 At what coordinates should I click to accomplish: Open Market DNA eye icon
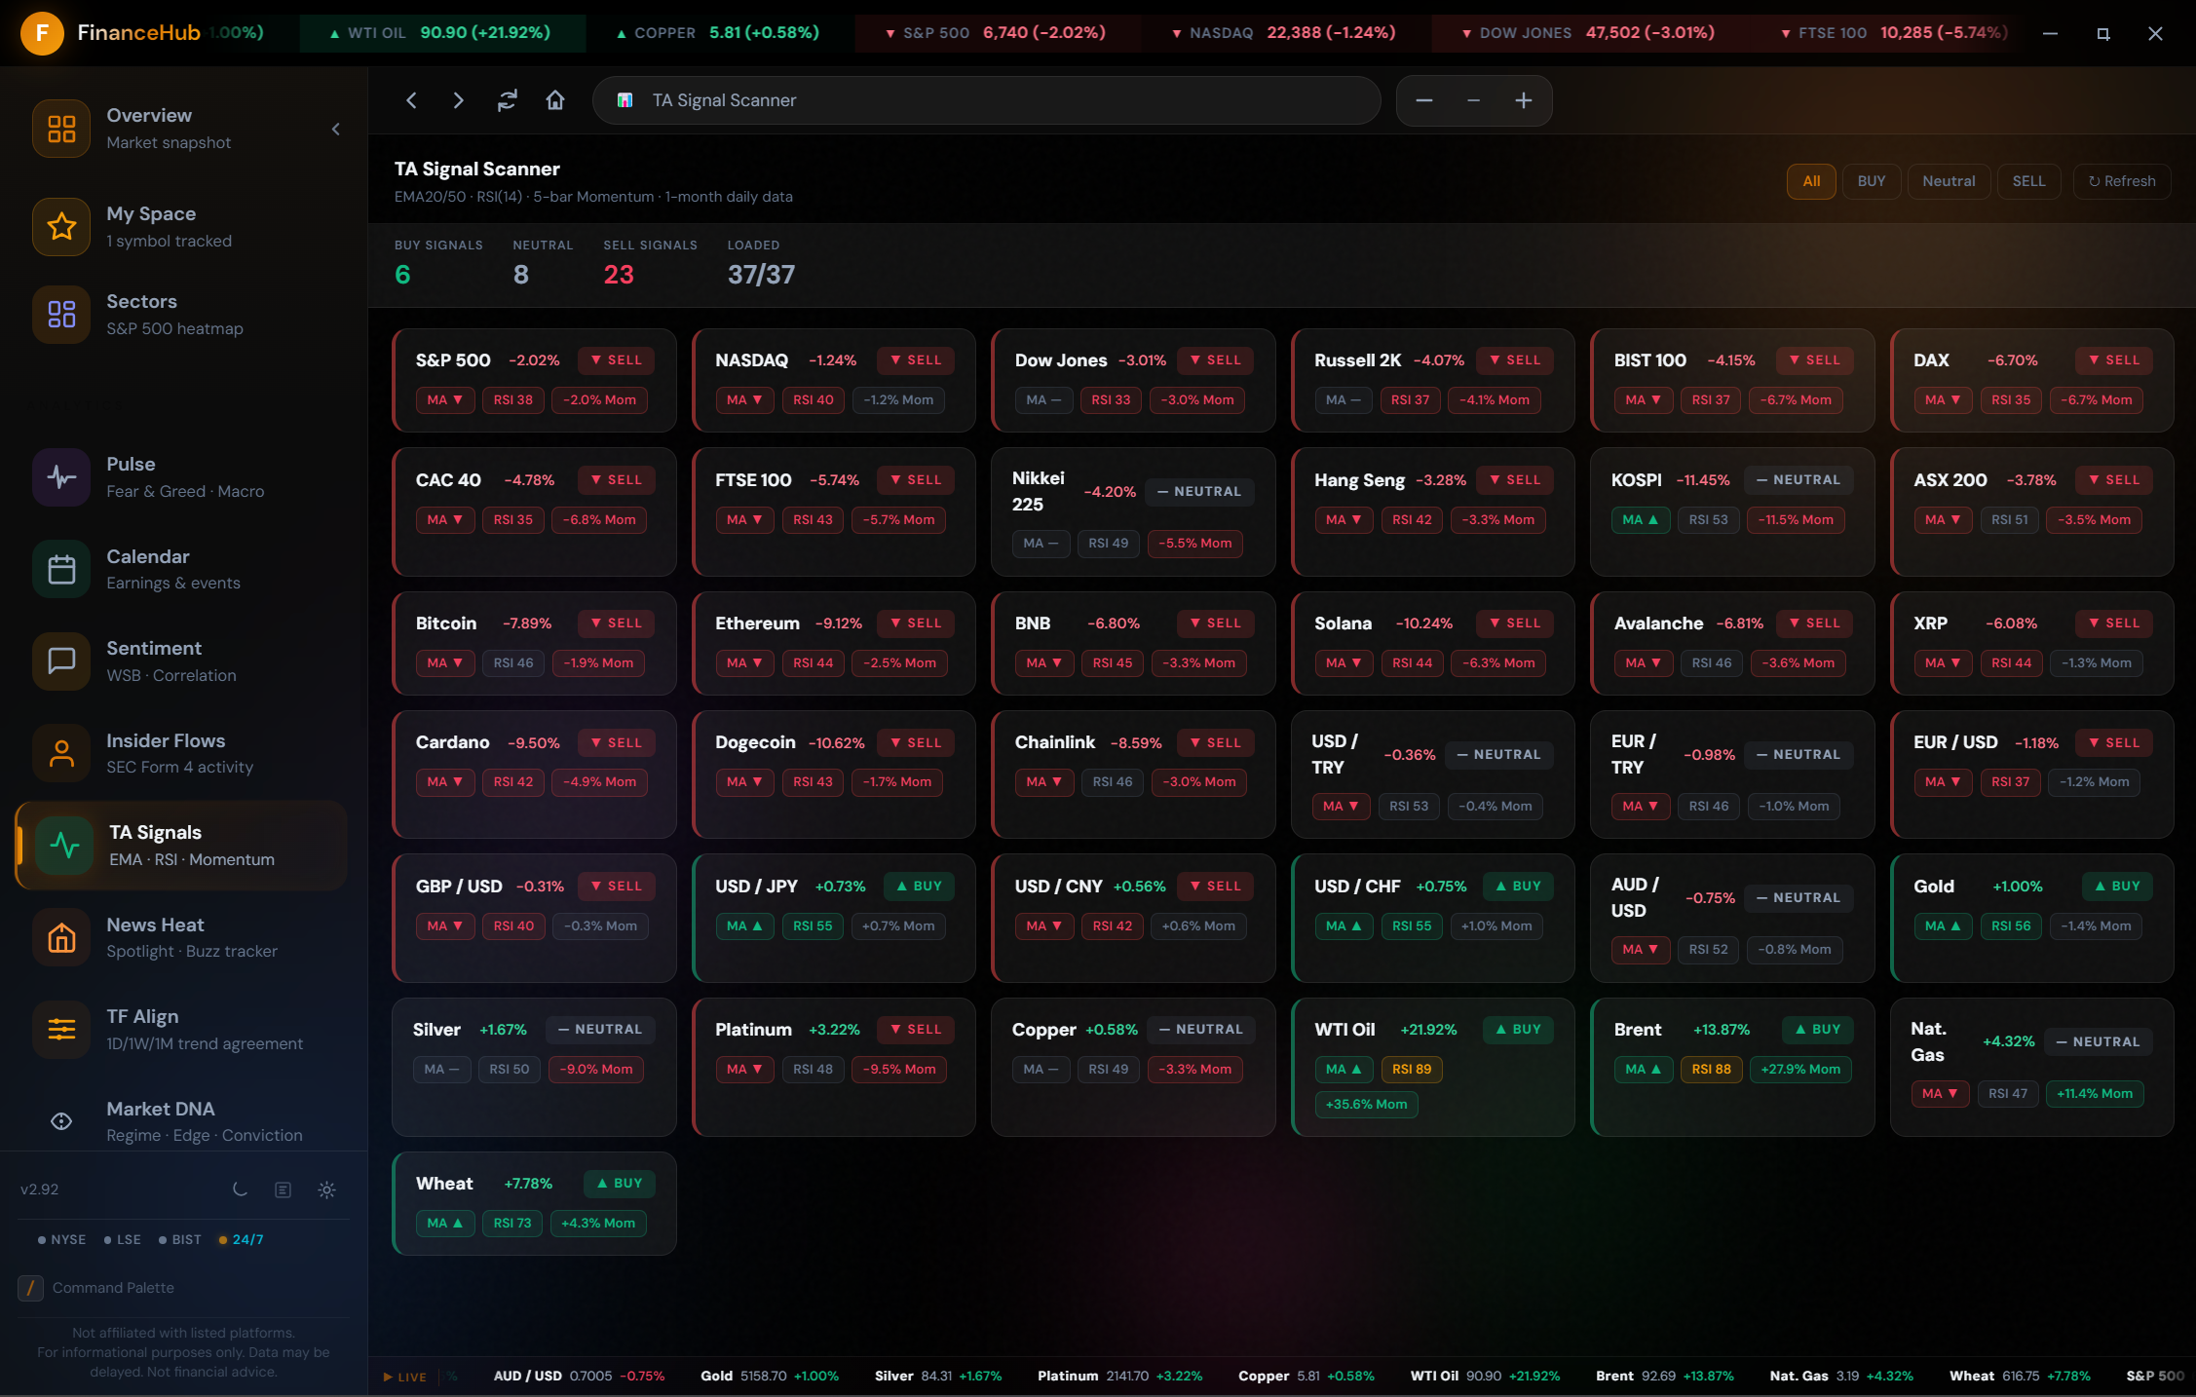pos(61,1121)
